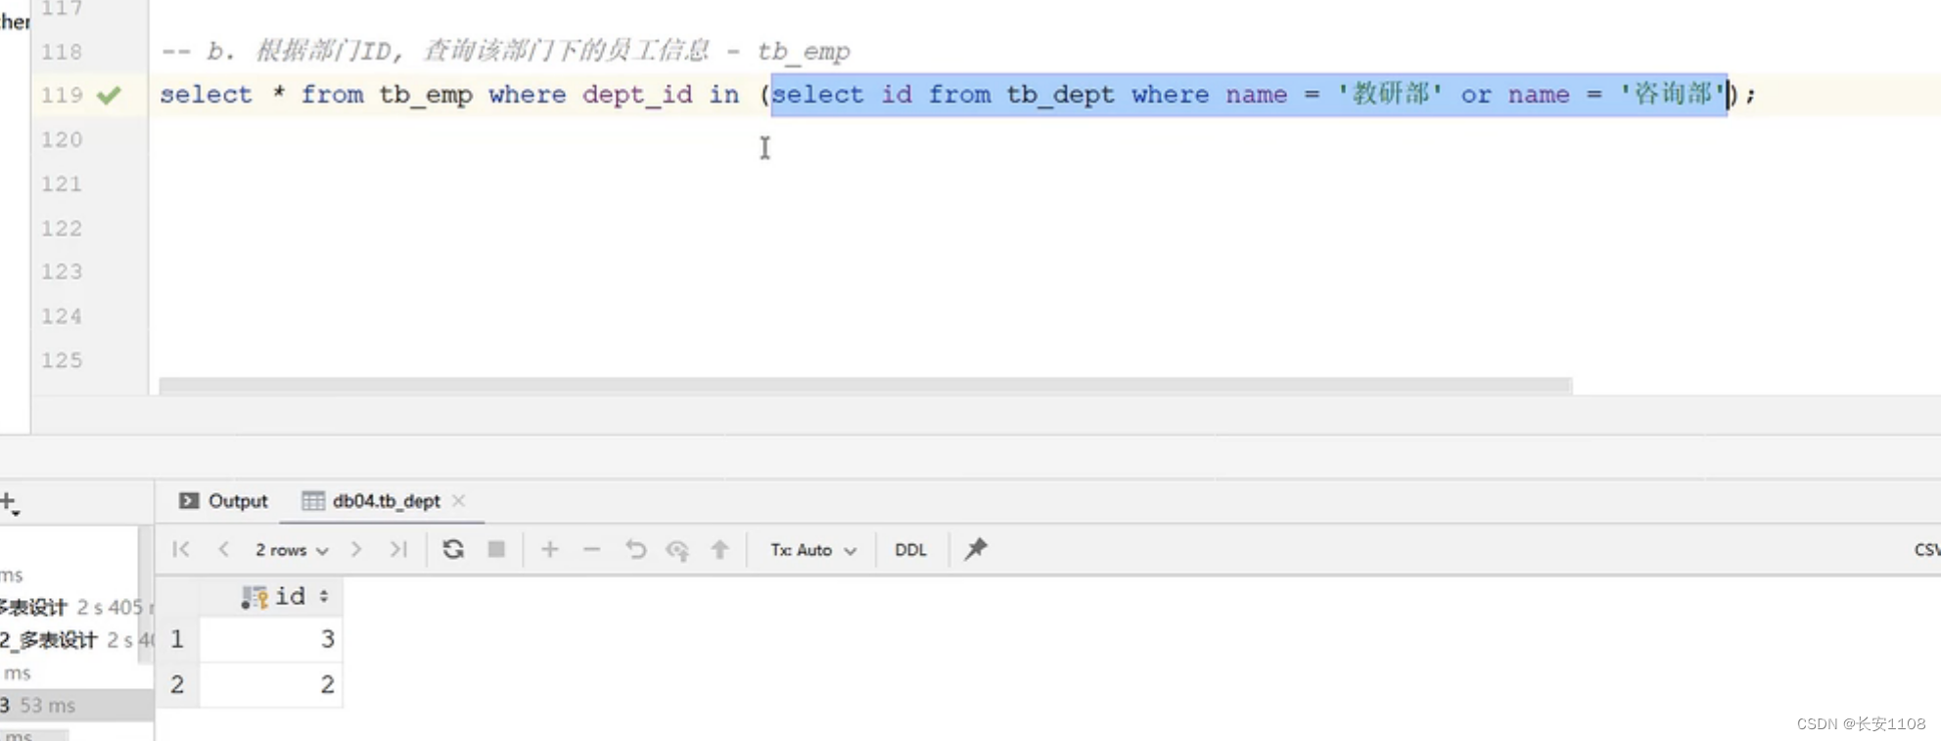Screen dimensions: 1941x741
Task: Click empty line 122 in the editor
Action: [1044, 228]
